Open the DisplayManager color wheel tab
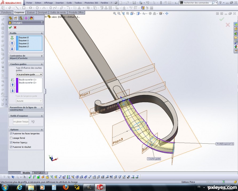The width and height of the screenshot is (238, 191). click(x=31, y=18)
